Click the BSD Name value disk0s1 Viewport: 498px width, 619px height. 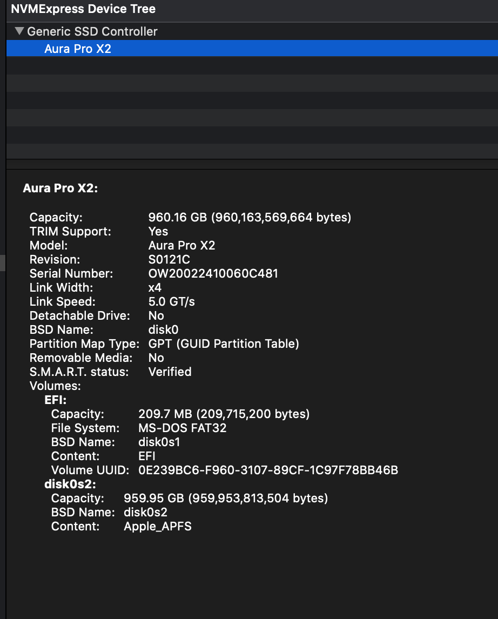pos(159,442)
